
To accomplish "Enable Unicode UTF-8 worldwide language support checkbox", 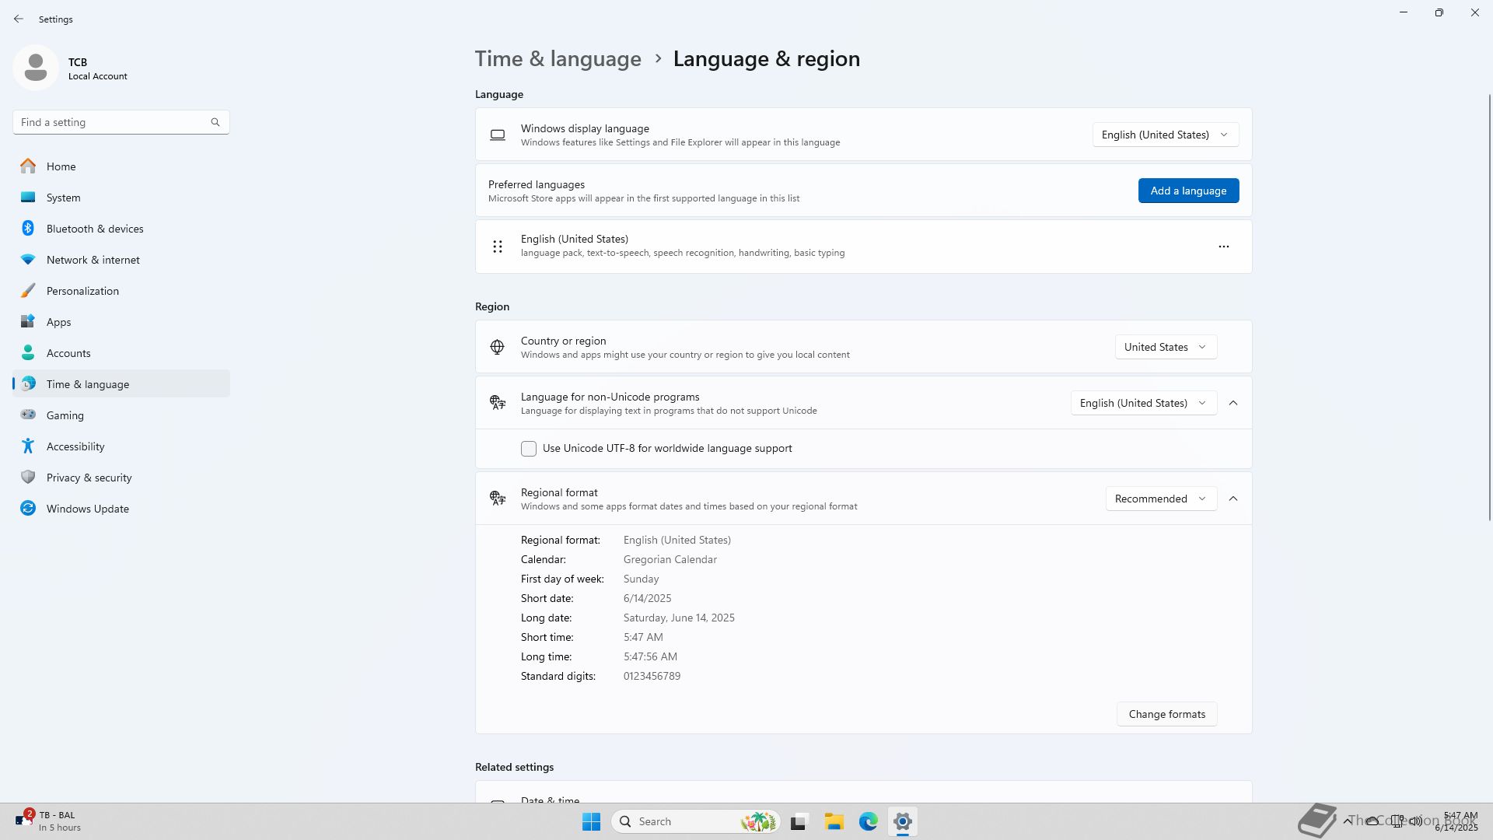I will (529, 449).
